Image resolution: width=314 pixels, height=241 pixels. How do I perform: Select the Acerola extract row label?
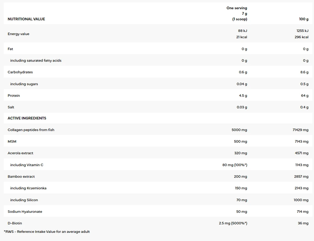(x=20, y=153)
